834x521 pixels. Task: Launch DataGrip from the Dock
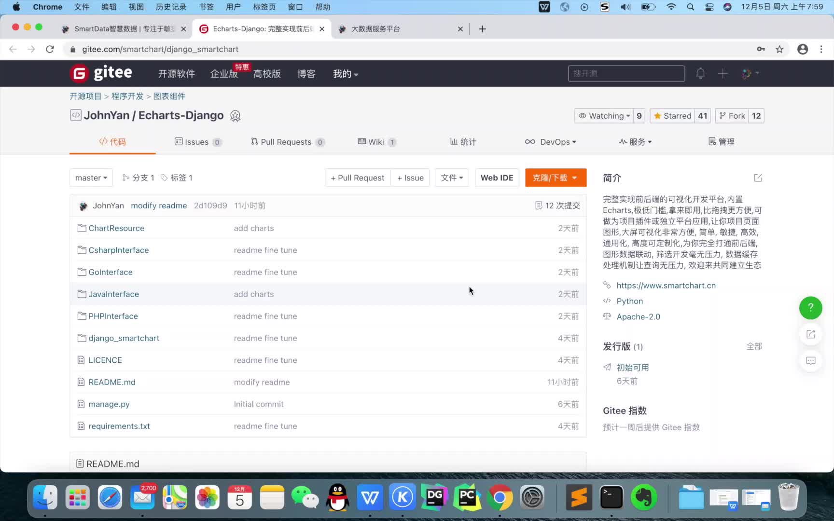coord(435,497)
